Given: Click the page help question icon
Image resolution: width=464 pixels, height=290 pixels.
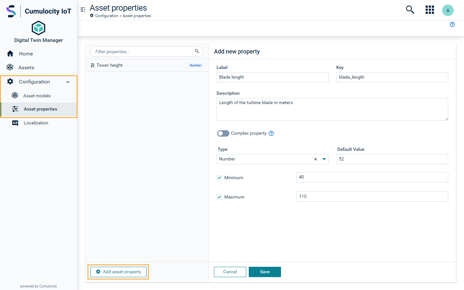Looking at the screenshot, I should 452,24.
